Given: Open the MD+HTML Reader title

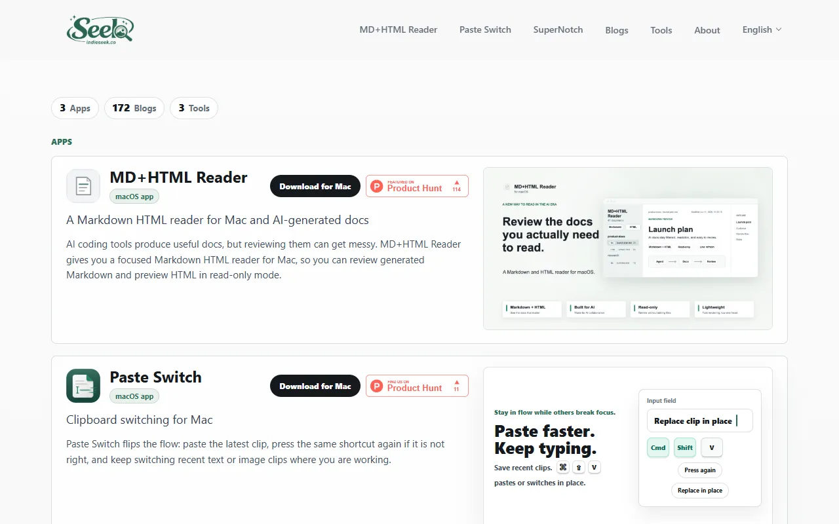Looking at the screenshot, I should click(x=178, y=178).
